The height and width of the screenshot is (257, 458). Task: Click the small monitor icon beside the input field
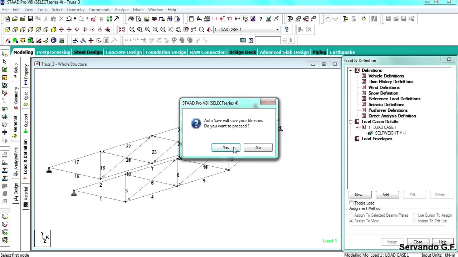click(243, 40)
